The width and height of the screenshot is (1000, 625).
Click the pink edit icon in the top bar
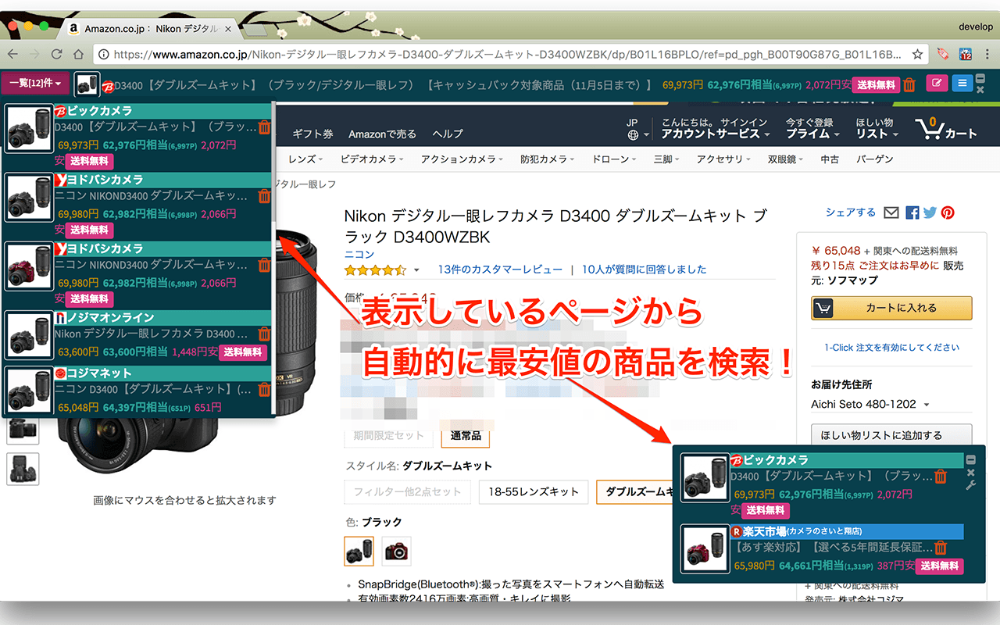(937, 83)
